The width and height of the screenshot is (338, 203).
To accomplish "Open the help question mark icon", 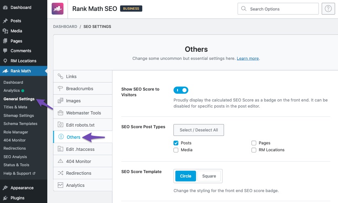I will tap(327, 9).
